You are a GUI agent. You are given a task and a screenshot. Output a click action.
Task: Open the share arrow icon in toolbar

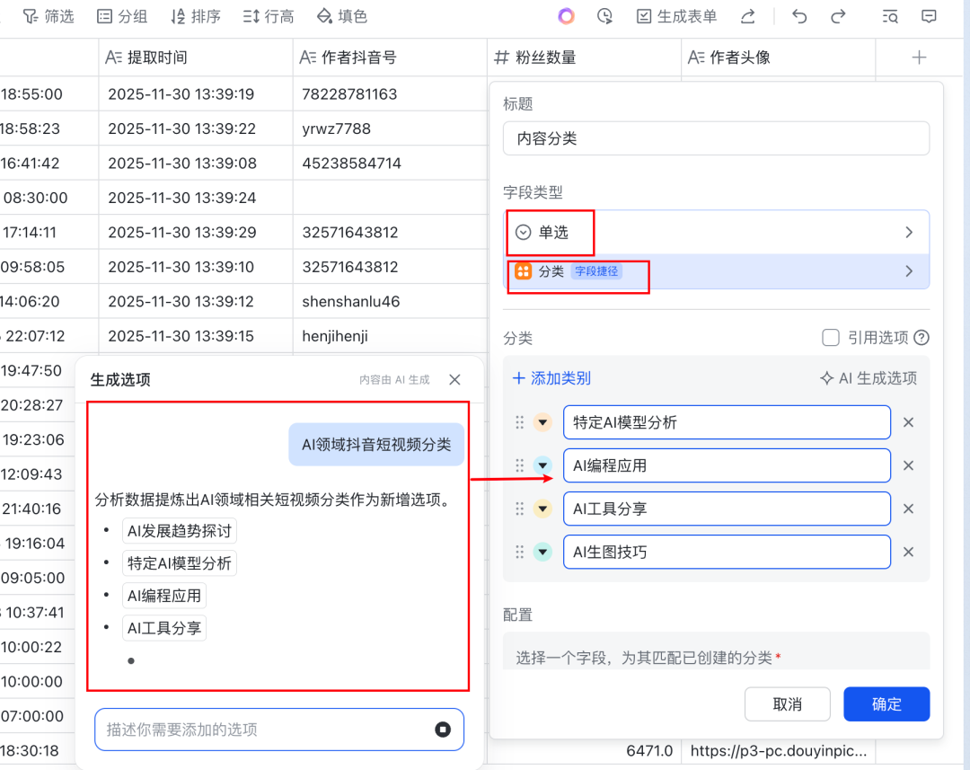click(747, 16)
